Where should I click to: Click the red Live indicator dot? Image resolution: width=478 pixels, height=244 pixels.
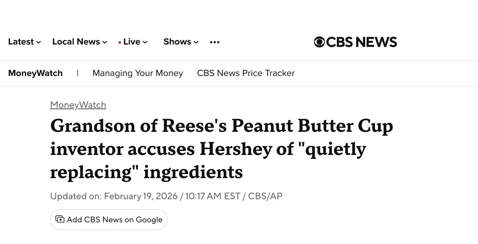point(120,42)
